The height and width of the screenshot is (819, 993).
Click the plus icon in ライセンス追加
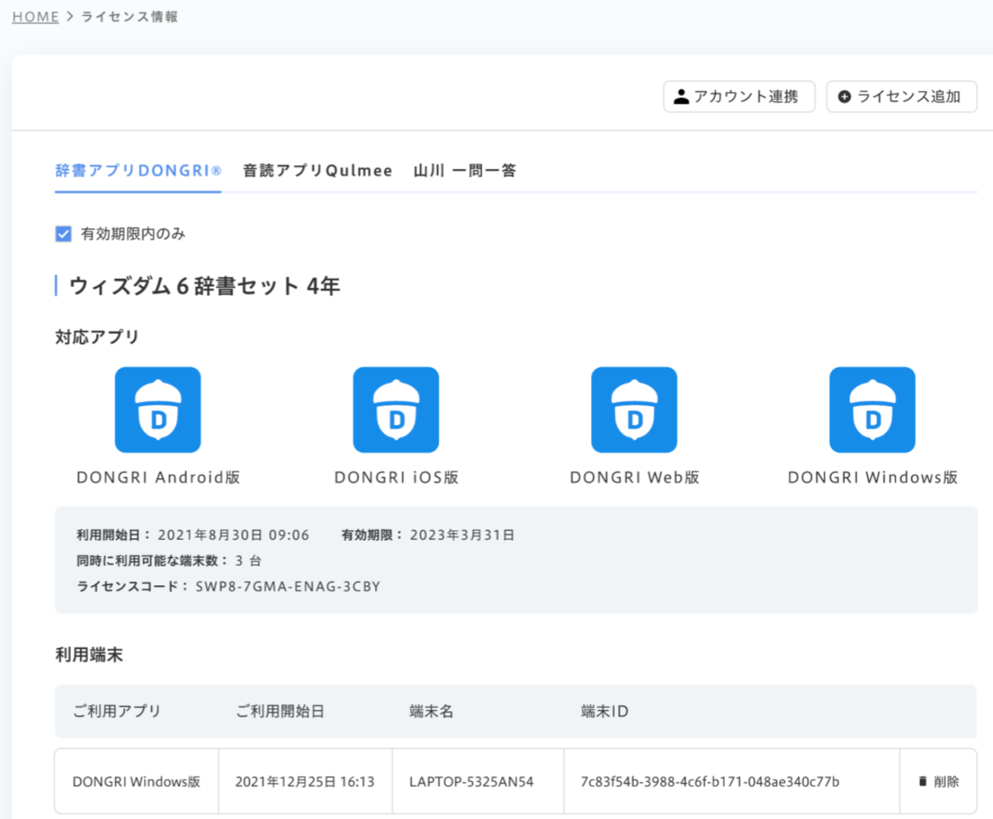pyautogui.click(x=844, y=97)
